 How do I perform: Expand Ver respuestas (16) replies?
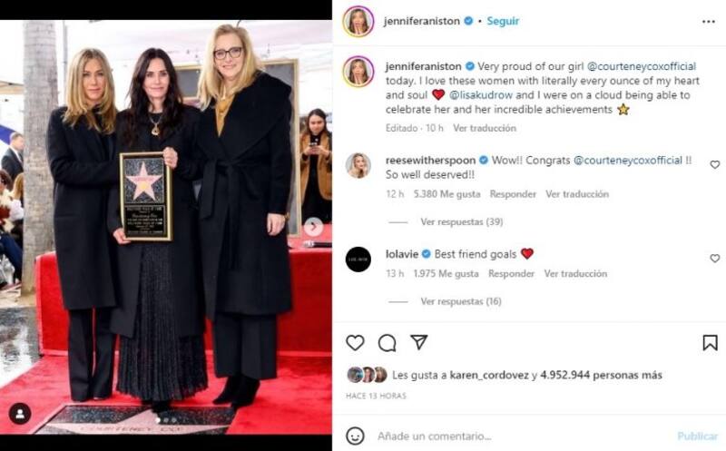461,301
